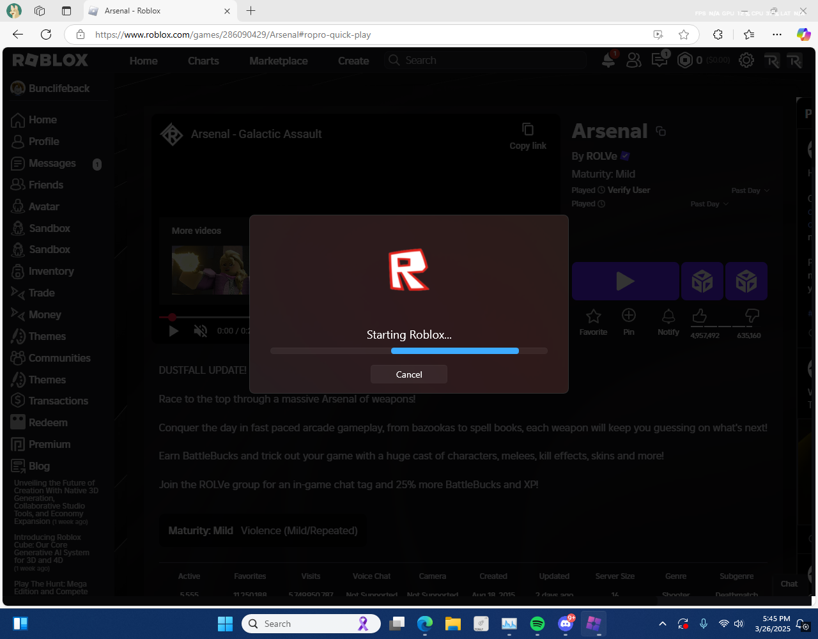Viewport: 818px width, 639px height.
Task: Click the copy icon beside the Arsenal title
Action: point(661,131)
